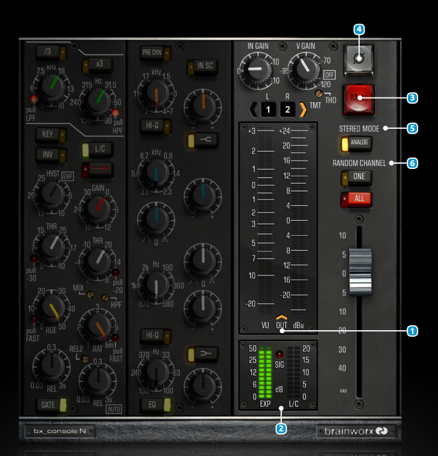Click the red compressor GAIN knob
This screenshot has width=438, height=456.
tap(99, 208)
